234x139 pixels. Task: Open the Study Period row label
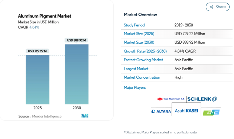134,25
